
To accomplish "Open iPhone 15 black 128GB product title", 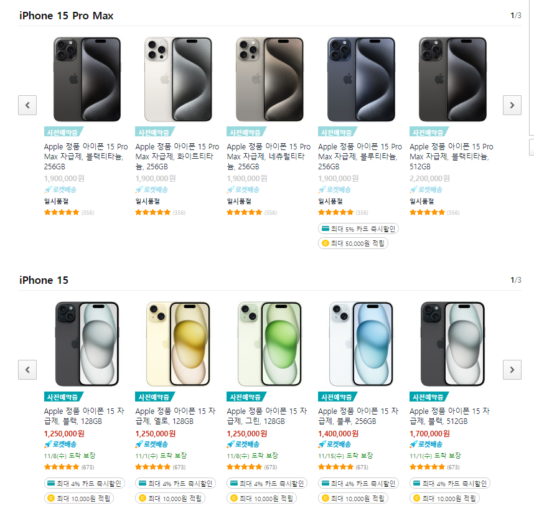I will pos(84,416).
